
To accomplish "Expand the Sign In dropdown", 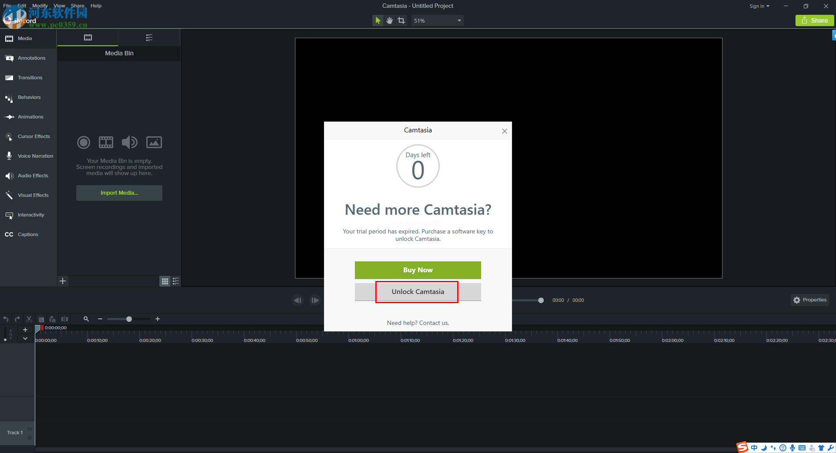I will [x=759, y=6].
